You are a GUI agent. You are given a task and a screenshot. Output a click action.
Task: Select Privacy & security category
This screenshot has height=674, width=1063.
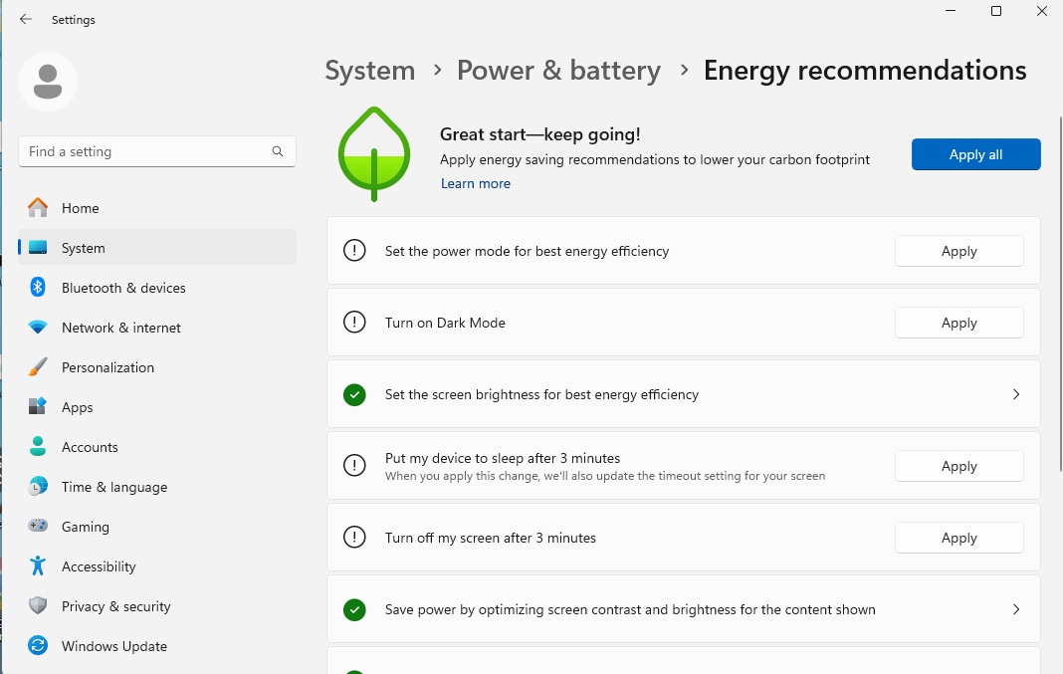pos(157,606)
